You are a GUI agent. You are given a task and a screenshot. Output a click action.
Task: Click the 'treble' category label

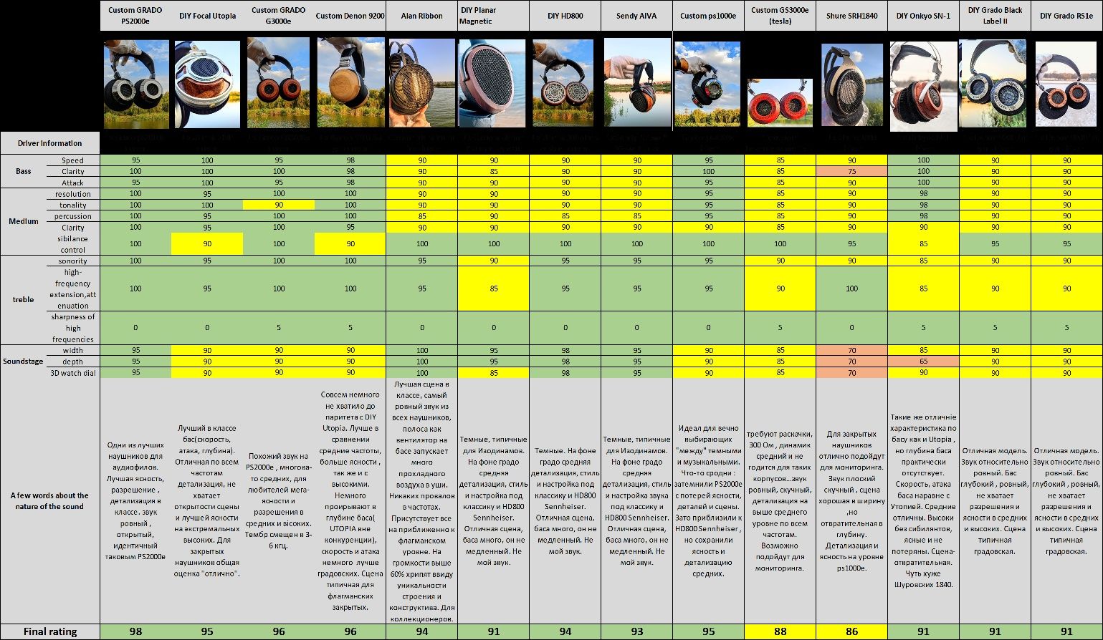point(24,300)
